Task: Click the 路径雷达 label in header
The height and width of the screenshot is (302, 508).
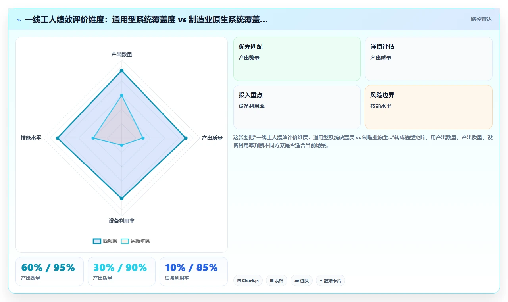Action: 481,19
